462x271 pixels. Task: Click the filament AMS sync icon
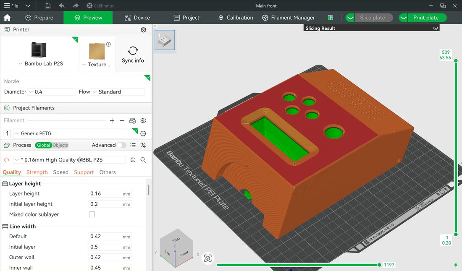(x=133, y=120)
